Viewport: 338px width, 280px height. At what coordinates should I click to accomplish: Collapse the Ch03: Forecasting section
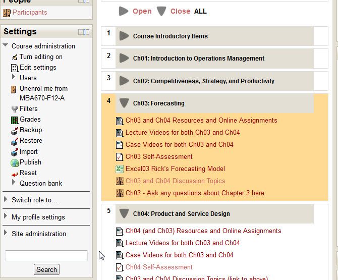[x=124, y=103]
